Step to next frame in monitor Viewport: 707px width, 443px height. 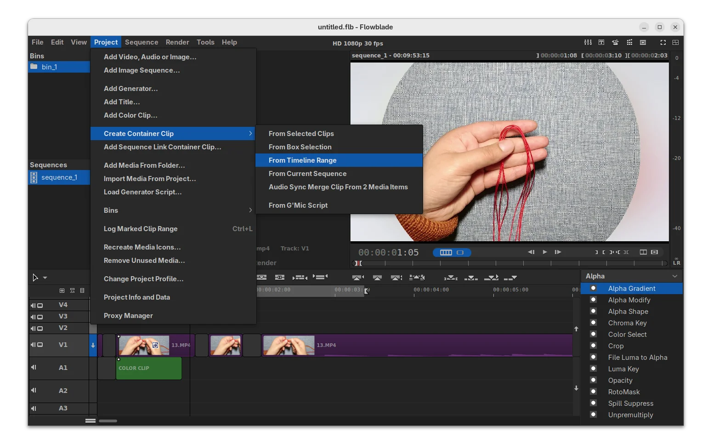[x=558, y=252]
